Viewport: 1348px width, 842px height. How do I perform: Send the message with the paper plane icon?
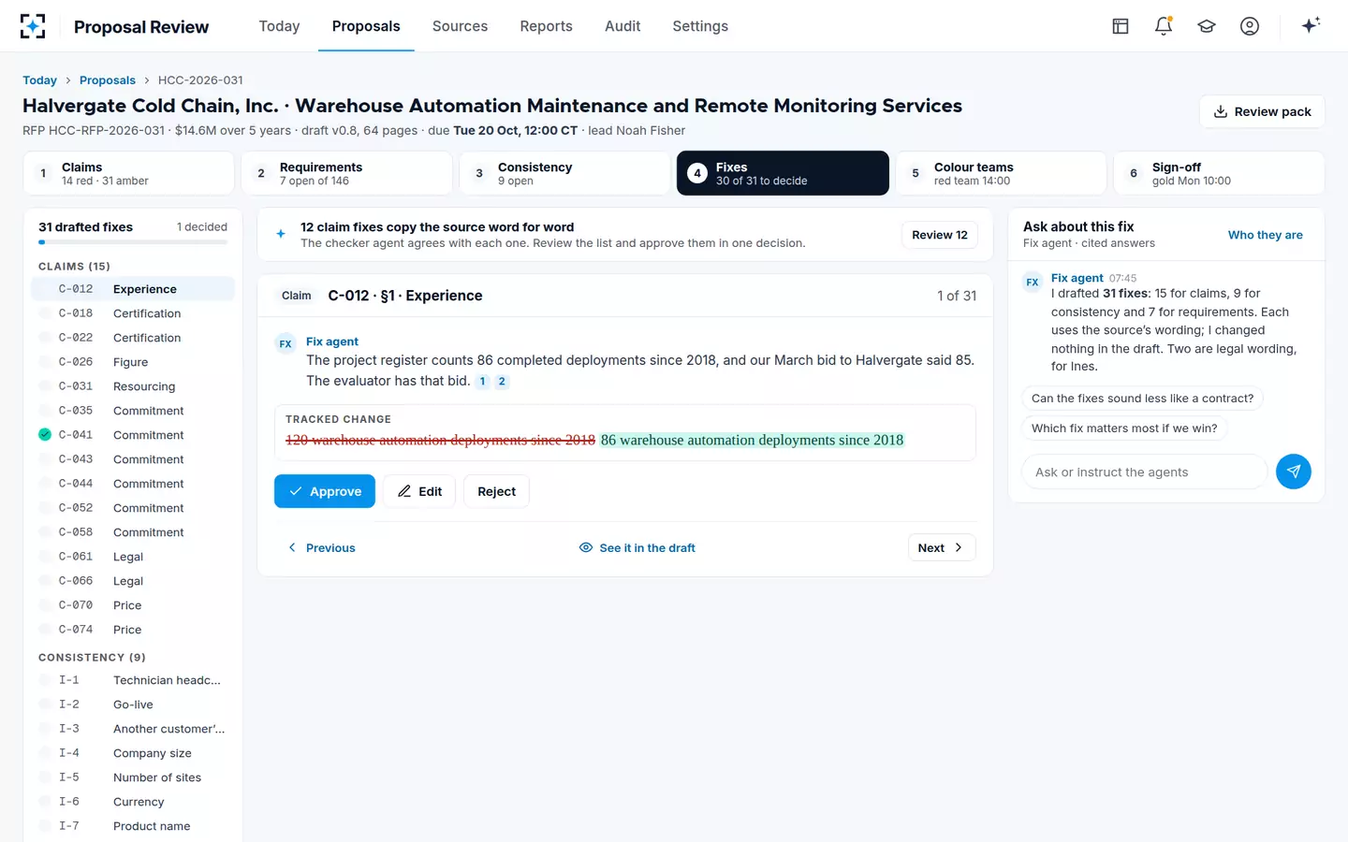point(1294,472)
